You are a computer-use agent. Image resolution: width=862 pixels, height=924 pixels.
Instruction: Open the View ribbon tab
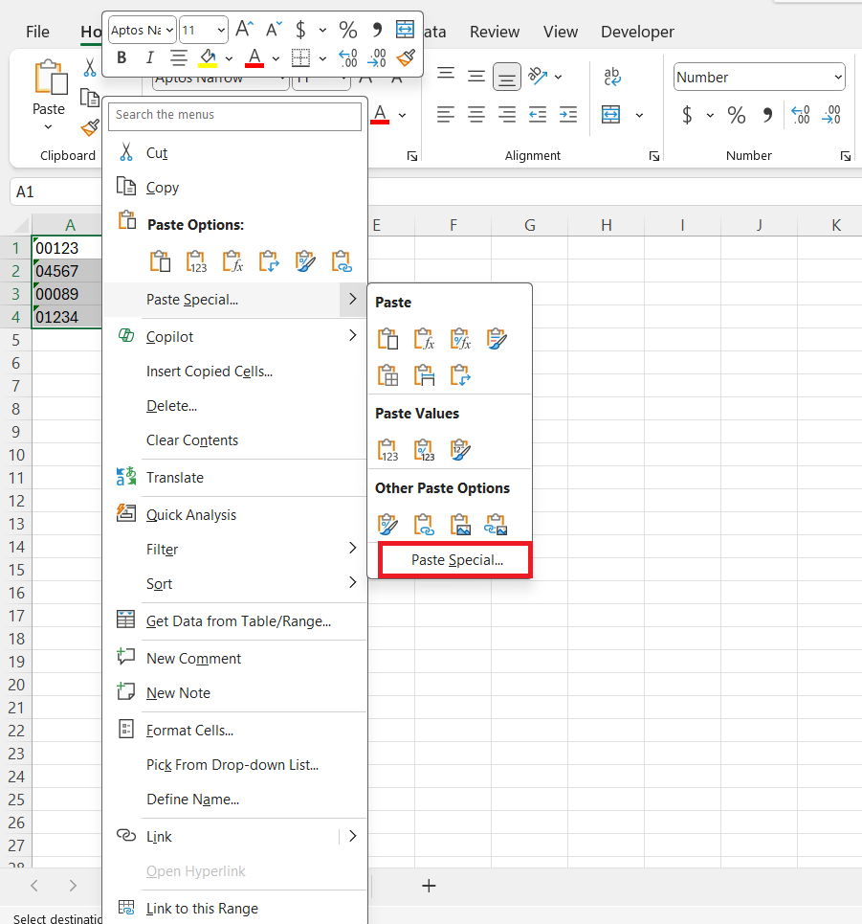click(x=560, y=32)
